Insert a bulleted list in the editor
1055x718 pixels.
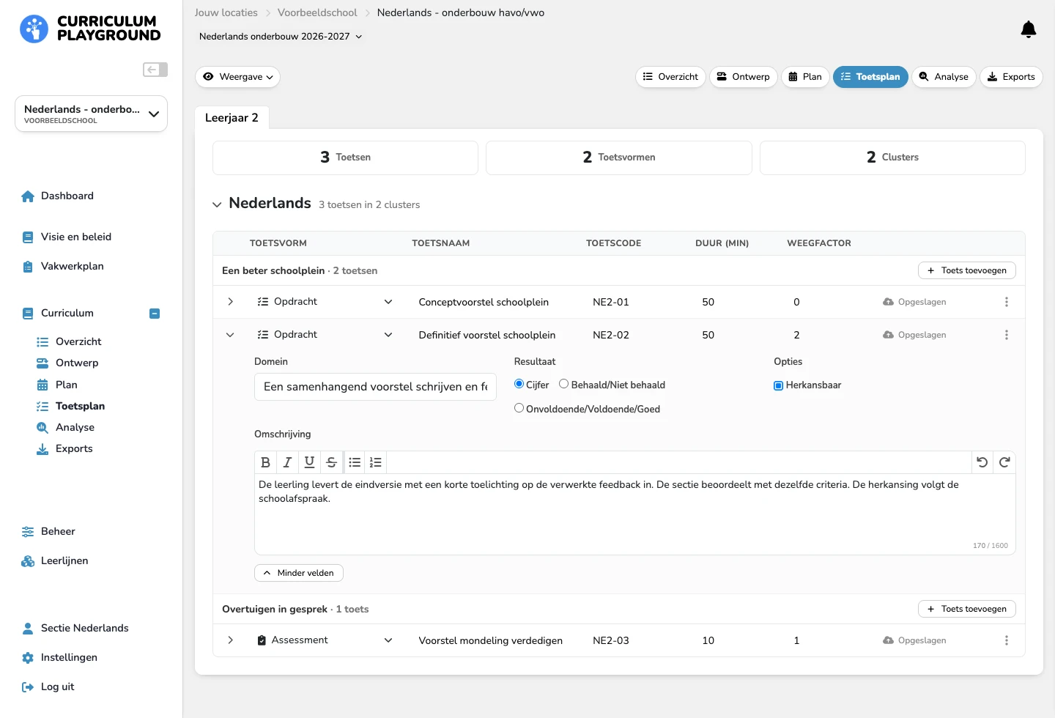355,462
